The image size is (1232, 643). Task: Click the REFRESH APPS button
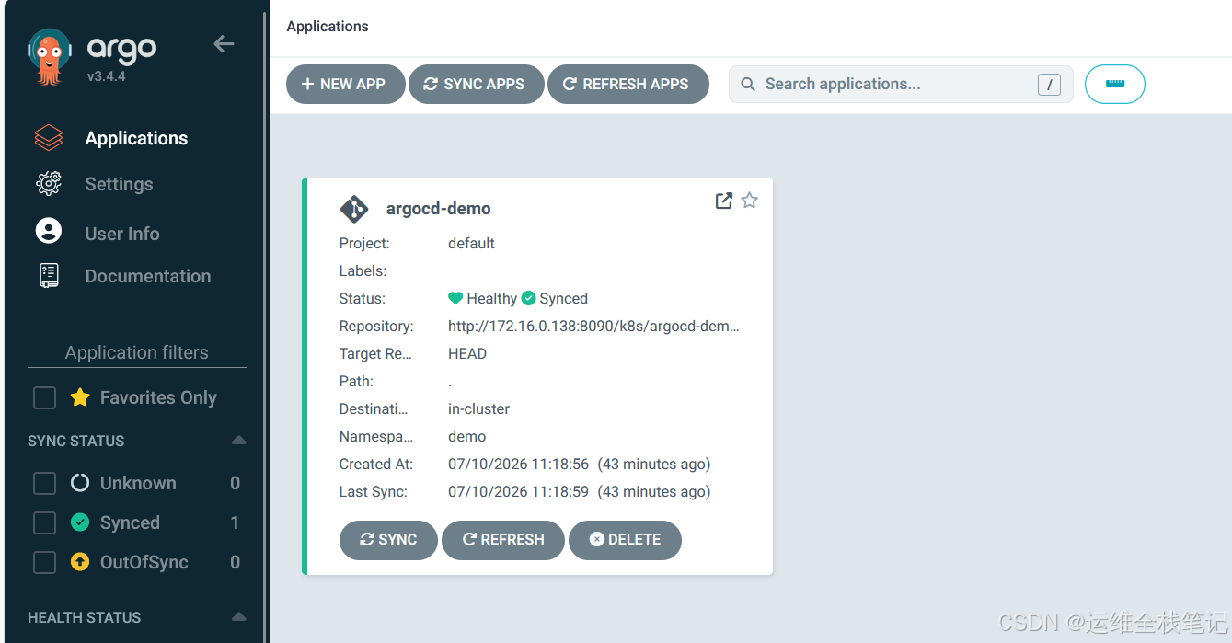tap(628, 84)
